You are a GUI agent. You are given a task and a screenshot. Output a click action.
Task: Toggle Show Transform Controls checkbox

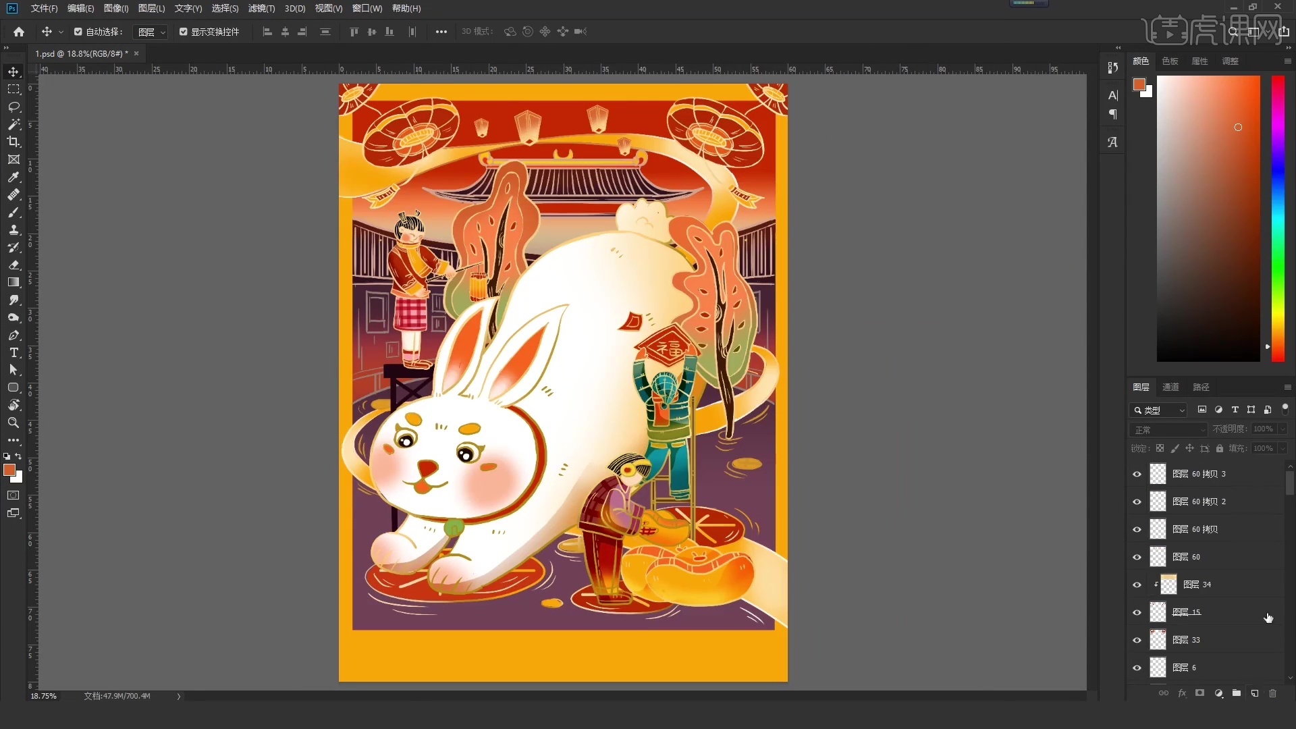[x=184, y=32]
